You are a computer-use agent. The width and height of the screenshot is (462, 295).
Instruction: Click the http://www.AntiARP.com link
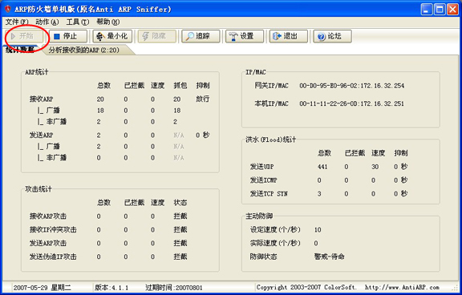coord(402,287)
